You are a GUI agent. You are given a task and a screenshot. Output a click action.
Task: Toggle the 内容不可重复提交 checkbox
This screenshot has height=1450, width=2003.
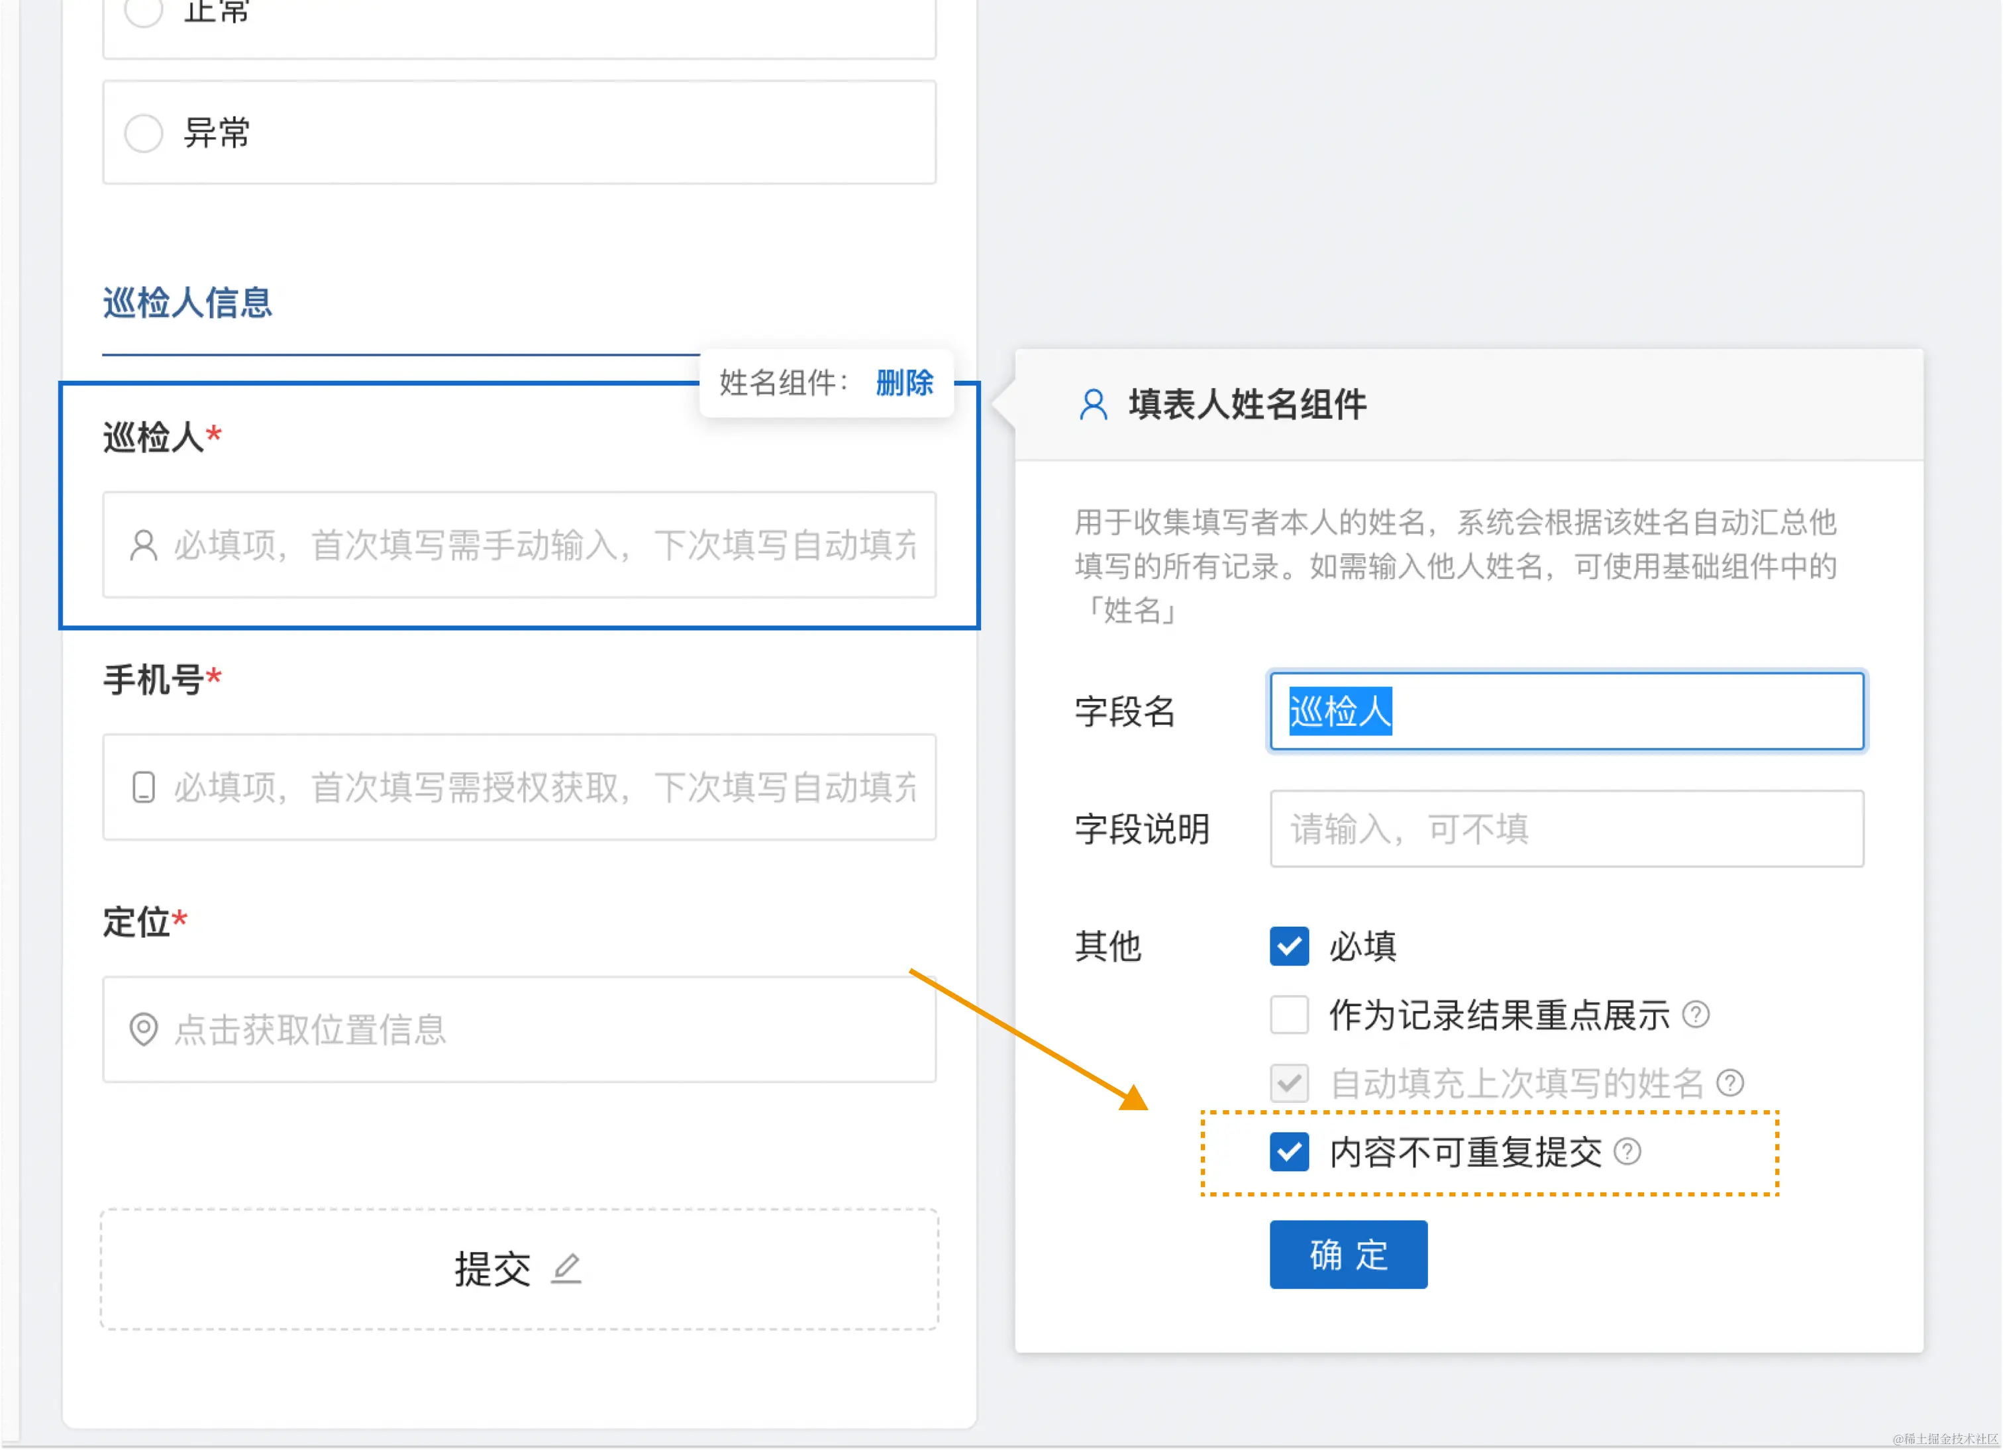(x=1288, y=1151)
